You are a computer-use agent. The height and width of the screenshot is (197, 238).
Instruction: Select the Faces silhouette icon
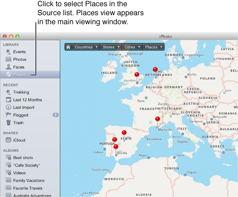click(8, 67)
